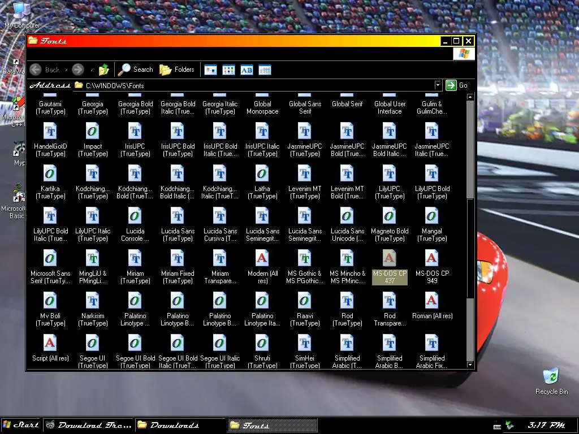Select the Lucida Console font icon
Viewport: 579px width, 434px height.
tap(135, 216)
